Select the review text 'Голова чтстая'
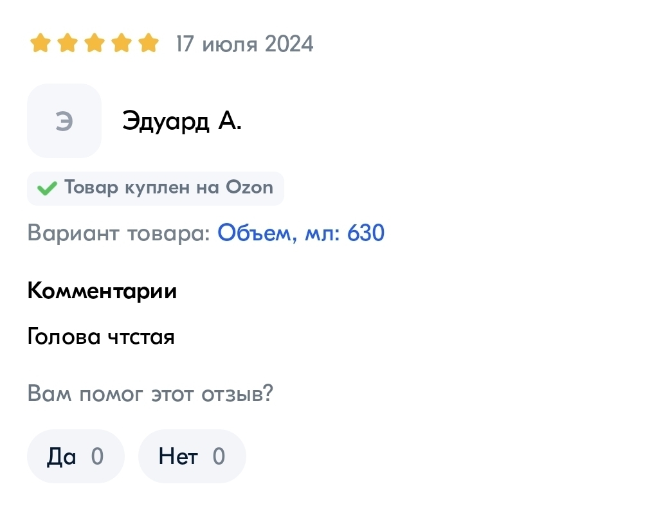 pyautogui.click(x=101, y=336)
